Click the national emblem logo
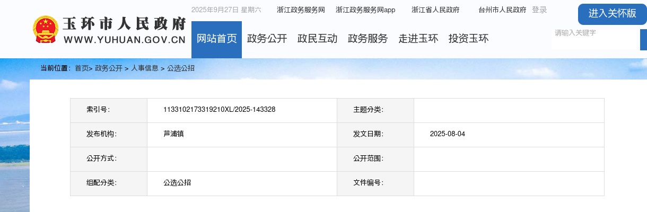The height and width of the screenshot is (212, 647). (x=46, y=30)
